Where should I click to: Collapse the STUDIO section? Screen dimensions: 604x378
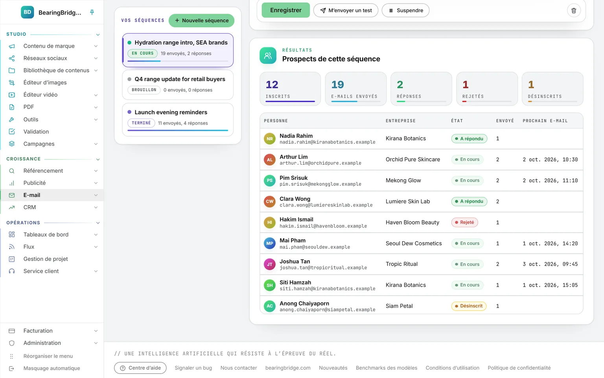coord(98,35)
